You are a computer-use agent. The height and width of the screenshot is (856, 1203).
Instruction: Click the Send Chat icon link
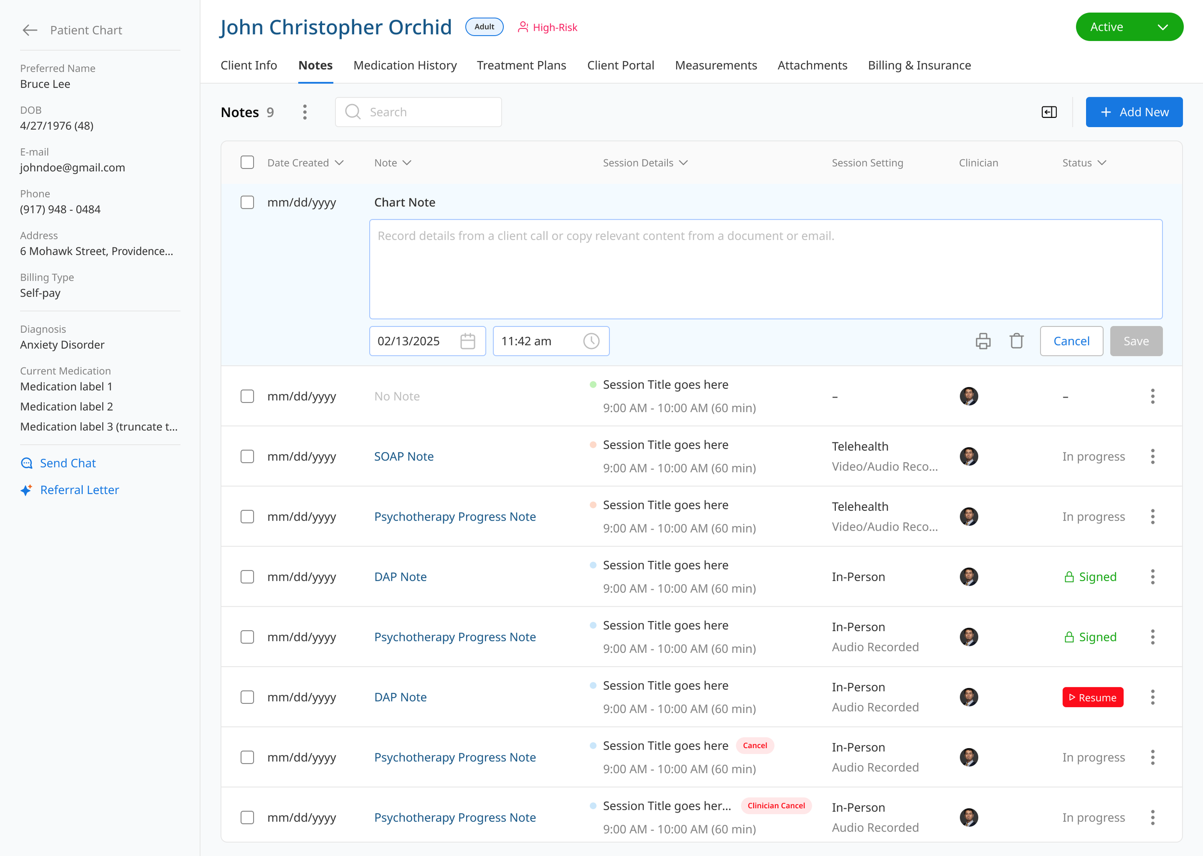coord(26,463)
